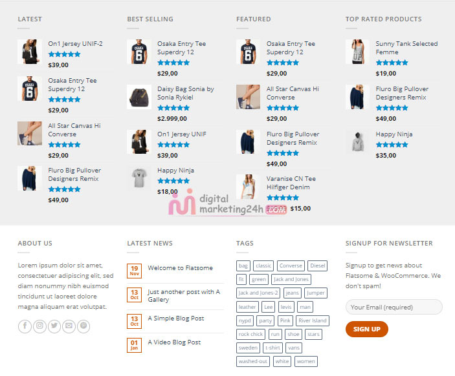Screen dimensions: 455x376
Task: Click Happy Ninja grey t-shirt thumbnail
Action: pyautogui.click(x=139, y=178)
